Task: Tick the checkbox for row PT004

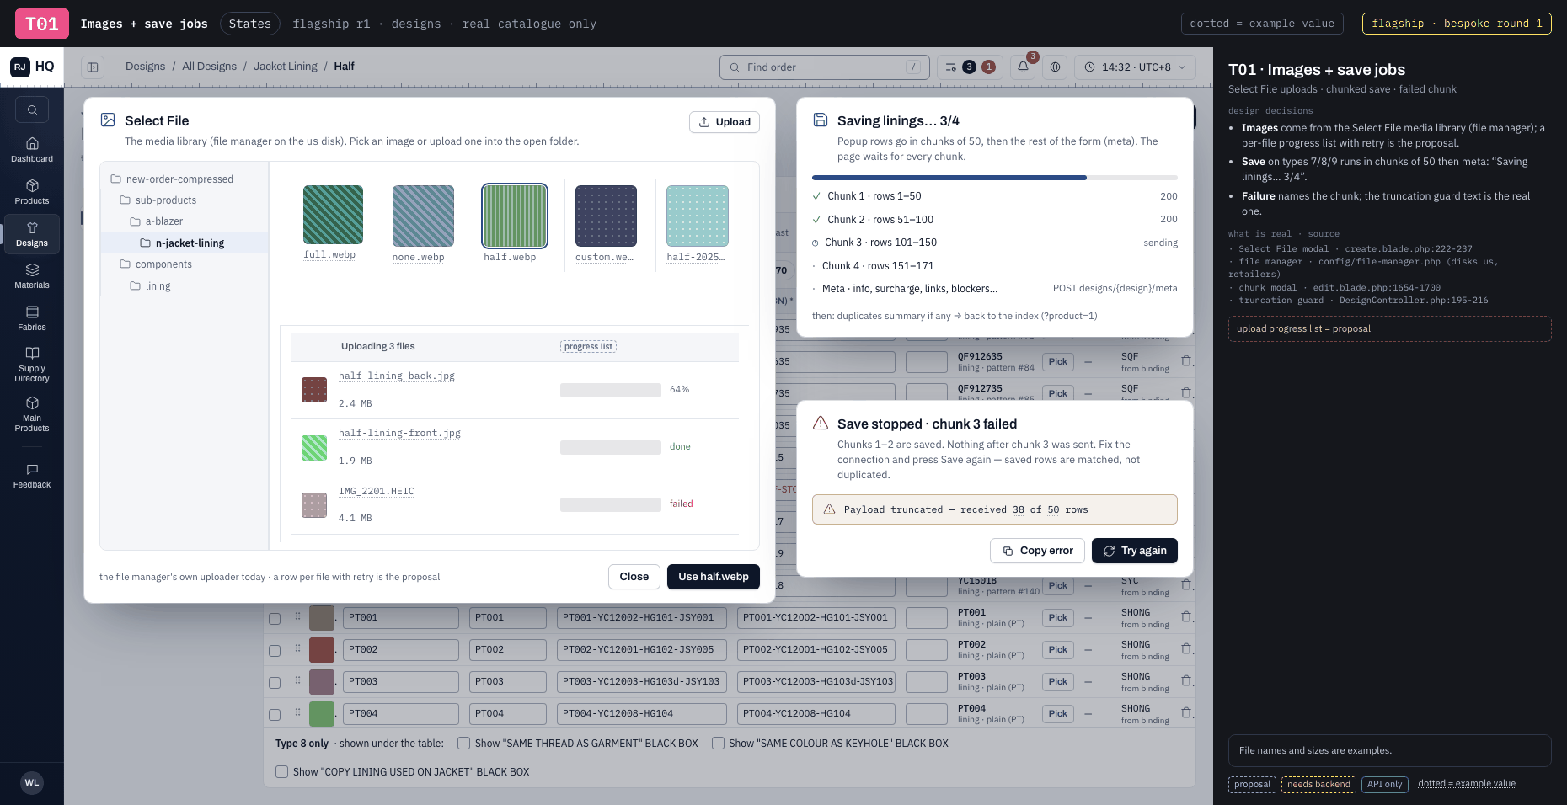Action: (x=275, y=715)
